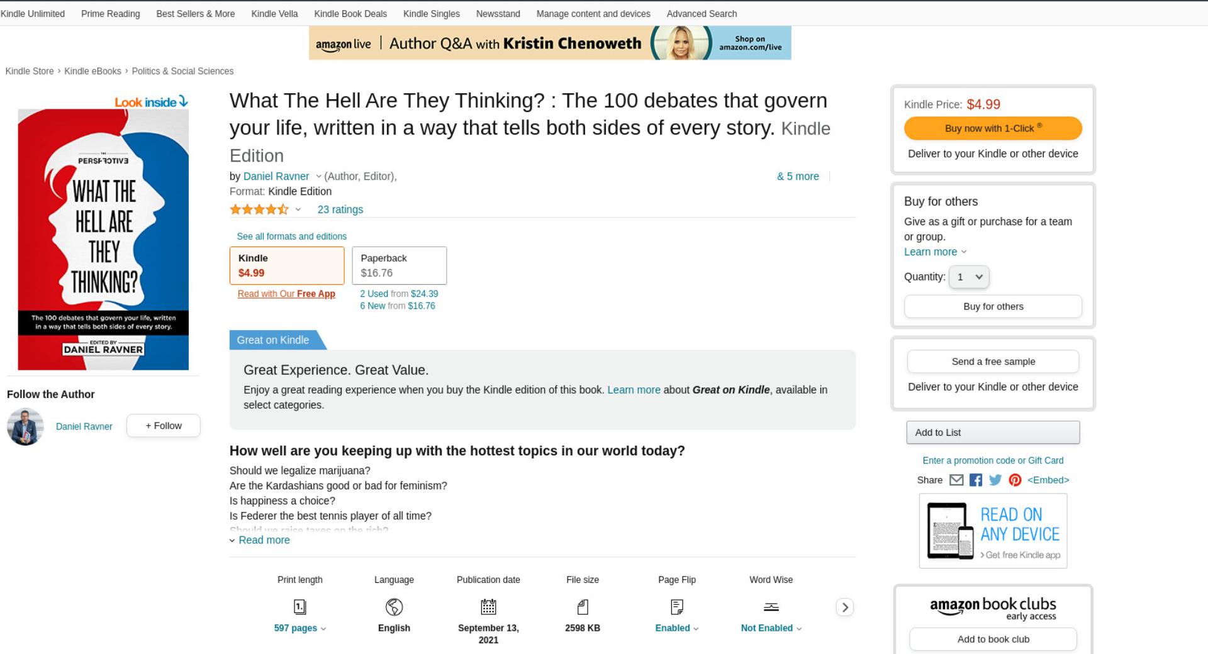
Task: Click the Page Flip icon
Action: [x=677, y=607]
